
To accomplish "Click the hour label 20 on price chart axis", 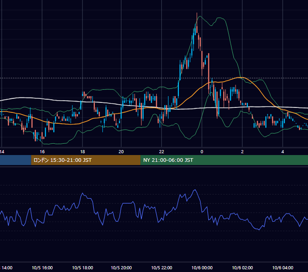I will [x=121, y=152].
